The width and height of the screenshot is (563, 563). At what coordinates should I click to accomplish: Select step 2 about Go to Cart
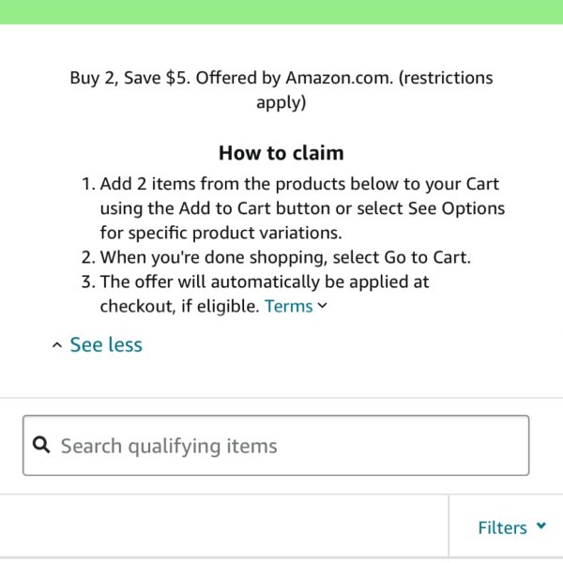(276, 257)
